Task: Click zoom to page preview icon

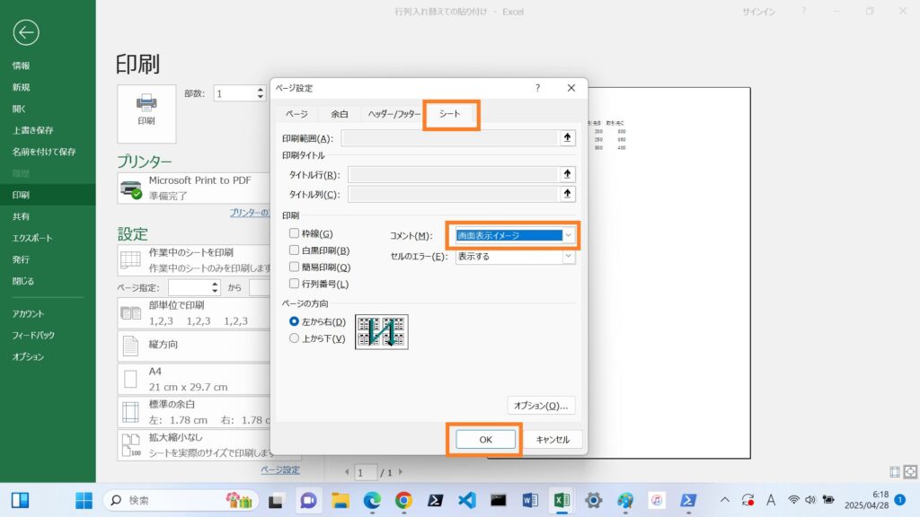Action: point(910,472)
